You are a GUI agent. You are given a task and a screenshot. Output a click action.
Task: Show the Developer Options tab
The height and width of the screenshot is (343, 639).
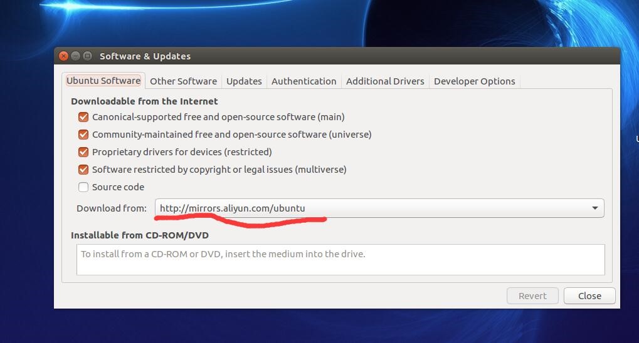pos(474,81)
